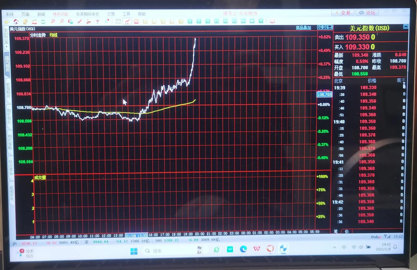Select the 国内期货 side tab
This screenshot has width=417, height=270.
pos(7,64)
